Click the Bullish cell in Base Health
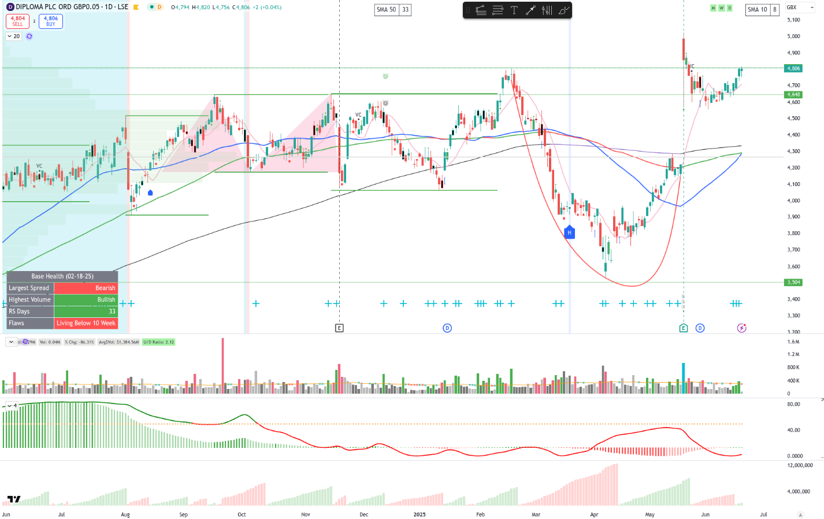The image size is (824, 519). (x=86, y=299)
